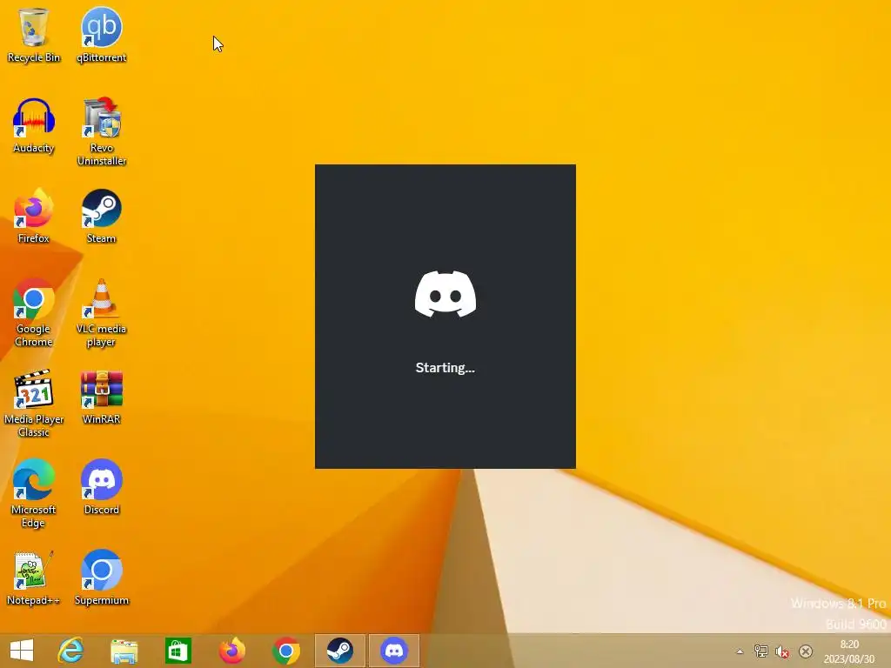Click the "Starting..." status text
Screen dimensions: 891x668
tap(445, 368)
